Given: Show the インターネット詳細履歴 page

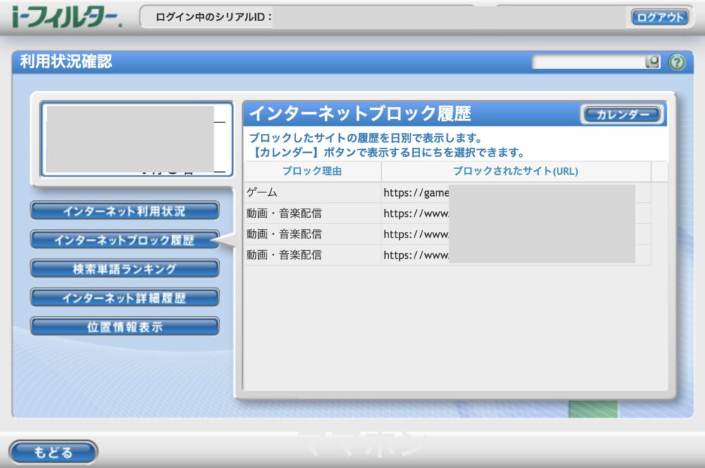Looking at the screenshot, I should [124, 297].
